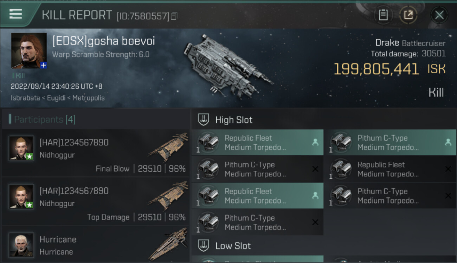
Task: Click the 199,805,441 ISK value
Action: pyautogui.click(x=376, y=69)
